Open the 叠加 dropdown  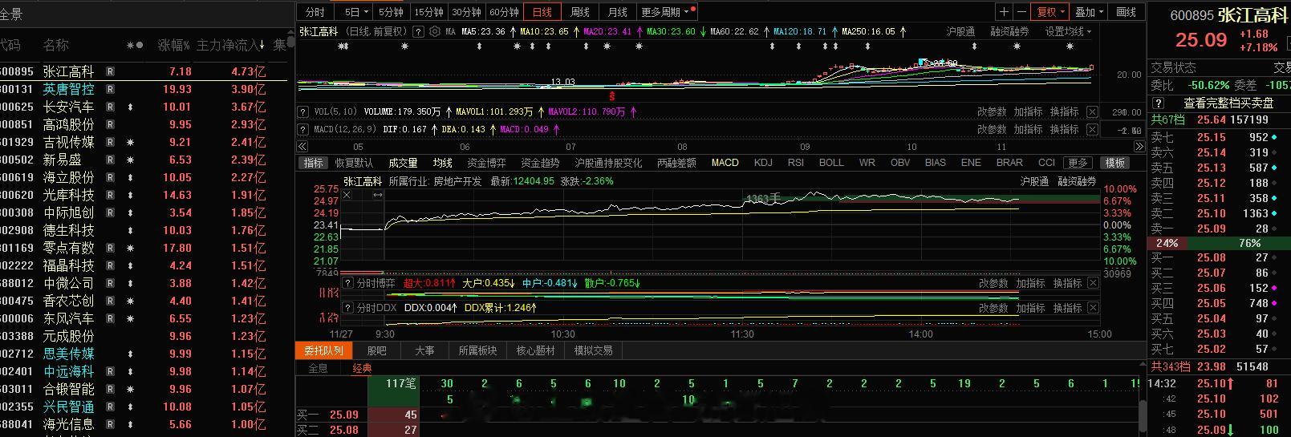pos(1090,12)
